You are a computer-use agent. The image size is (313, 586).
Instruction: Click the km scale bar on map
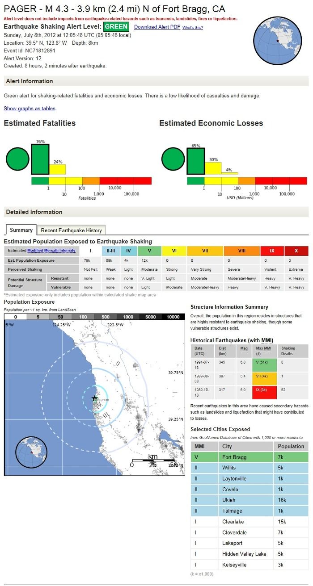(x=153, y=460)
